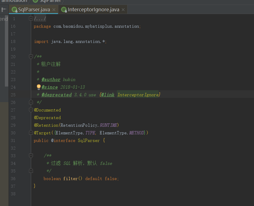254x206 pixels.
Task: Follow the InterceptorIgnore link in the Javadoc
Action: click(138, 94)
